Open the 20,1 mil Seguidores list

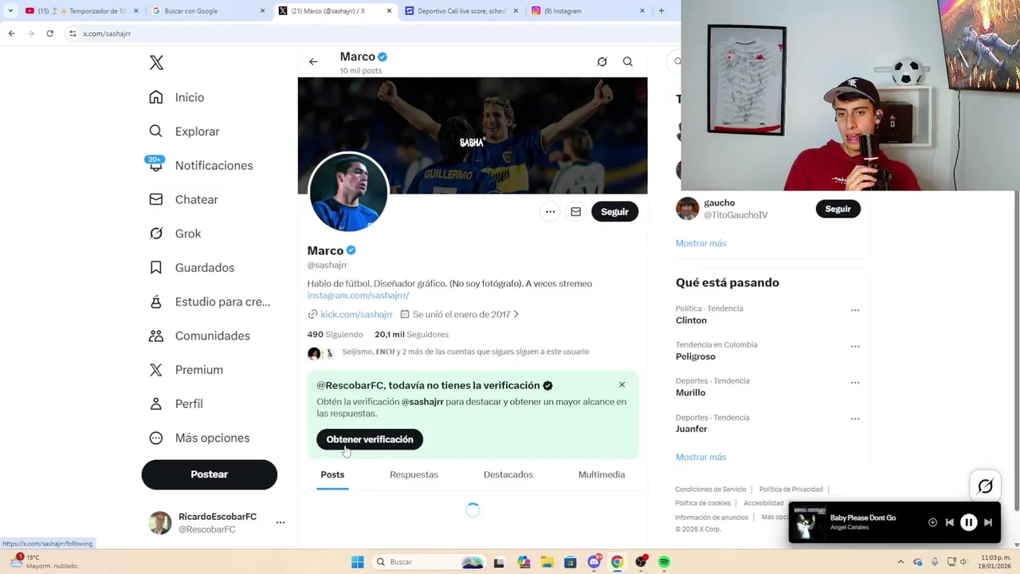pos(411,334)
